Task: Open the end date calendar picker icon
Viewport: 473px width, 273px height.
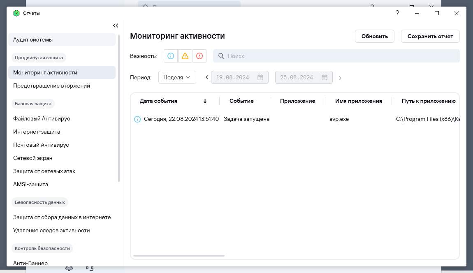Action: (x=325, y=77)
